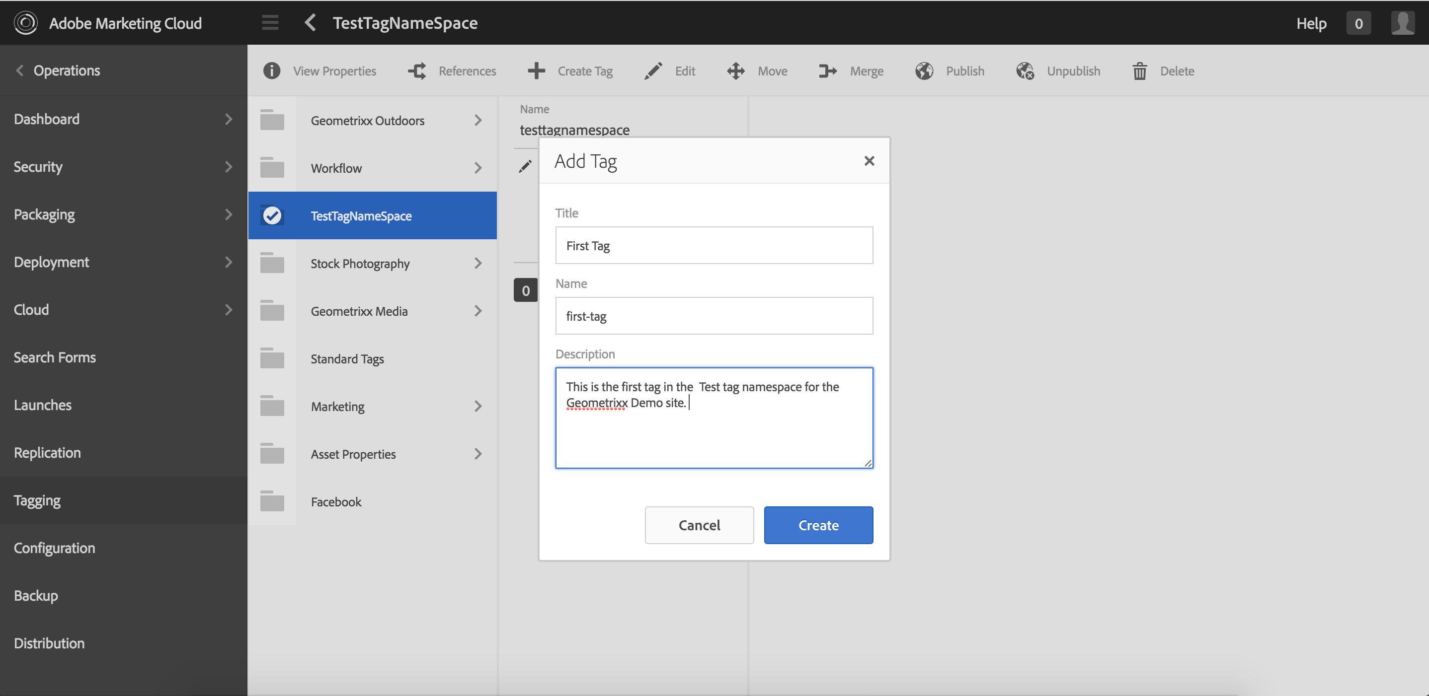Screen dimensions: 1429x696
Task: Open Configuration in the sidebar
Action: [x=54, y=548]
